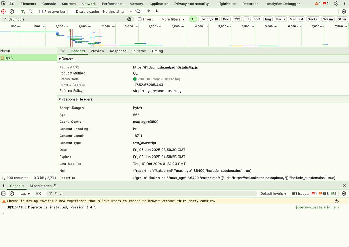349x247 pixels.
Task: Open the 191 Issues counter
Action: pyautogui.click(x=314, y=194)
